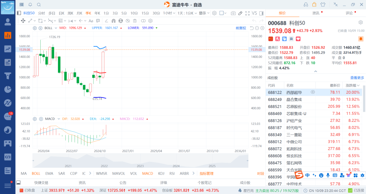Take a chart screenshot with camera icon
The width and height of the screenshot is (366, 194).
pos(233,13)
